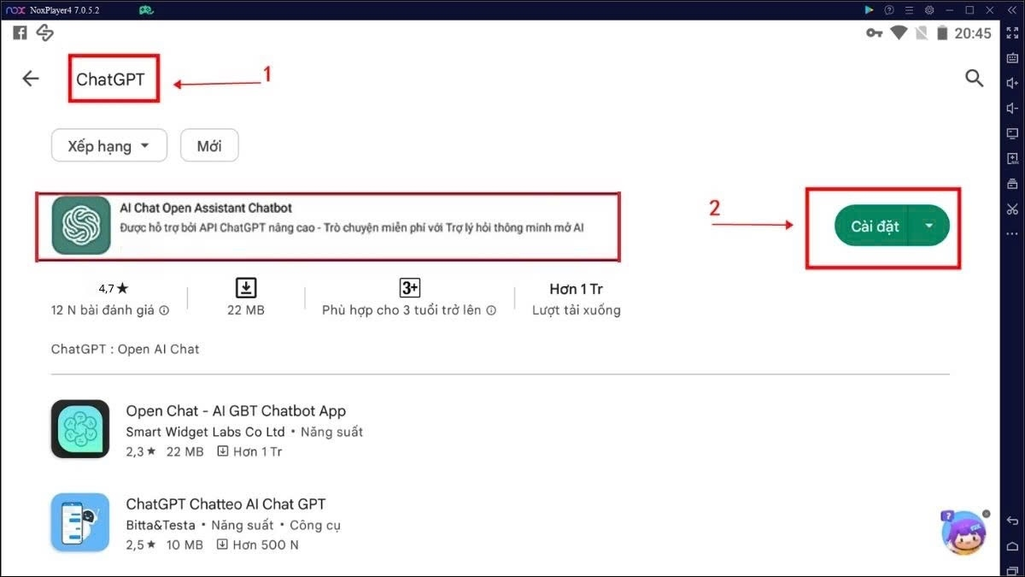This screenshot has width=1025, height=577.
Task: Show more Nox sidebar tools (three dots)
Action: [x=1012, y=233]
